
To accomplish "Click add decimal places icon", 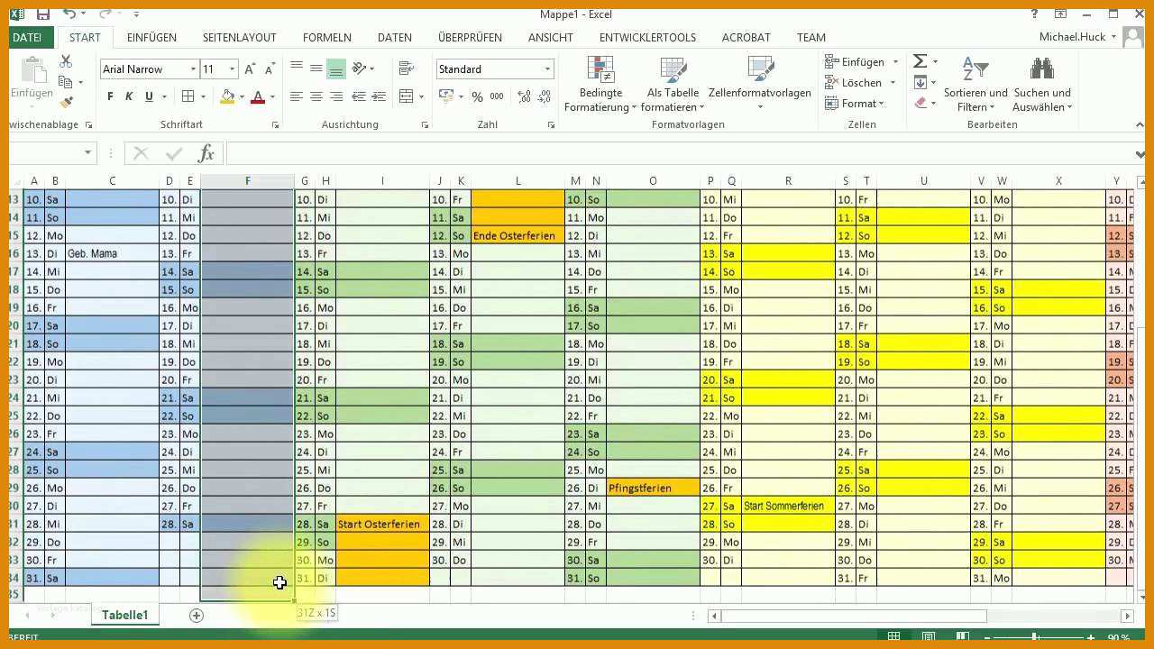I will [522, 96].
